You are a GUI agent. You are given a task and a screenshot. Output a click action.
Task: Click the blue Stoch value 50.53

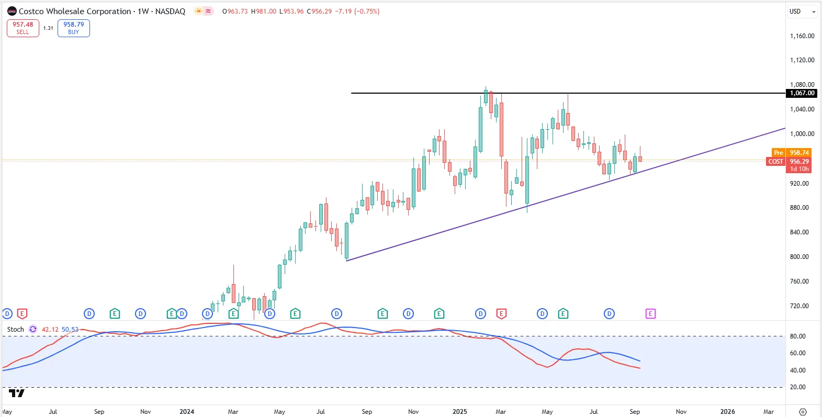(x=70, y=329)
